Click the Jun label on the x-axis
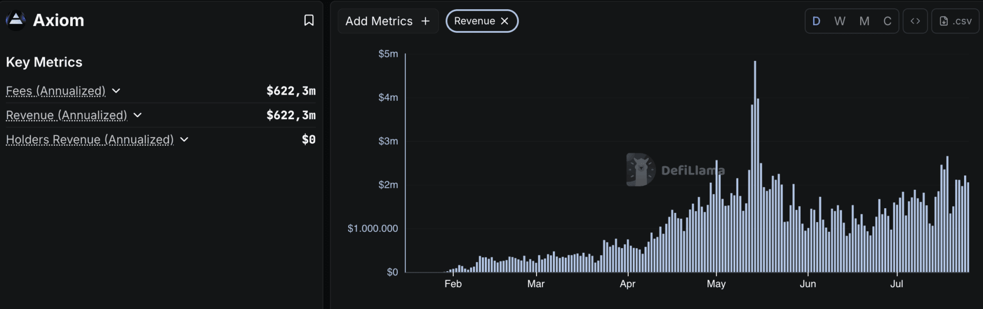Viewport: 983px width, 309px height. pos(808,284)
